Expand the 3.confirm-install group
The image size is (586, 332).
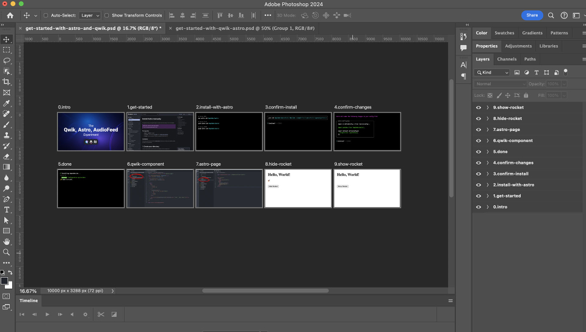pos(488,174)
